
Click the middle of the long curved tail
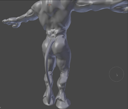coord(46,67)
